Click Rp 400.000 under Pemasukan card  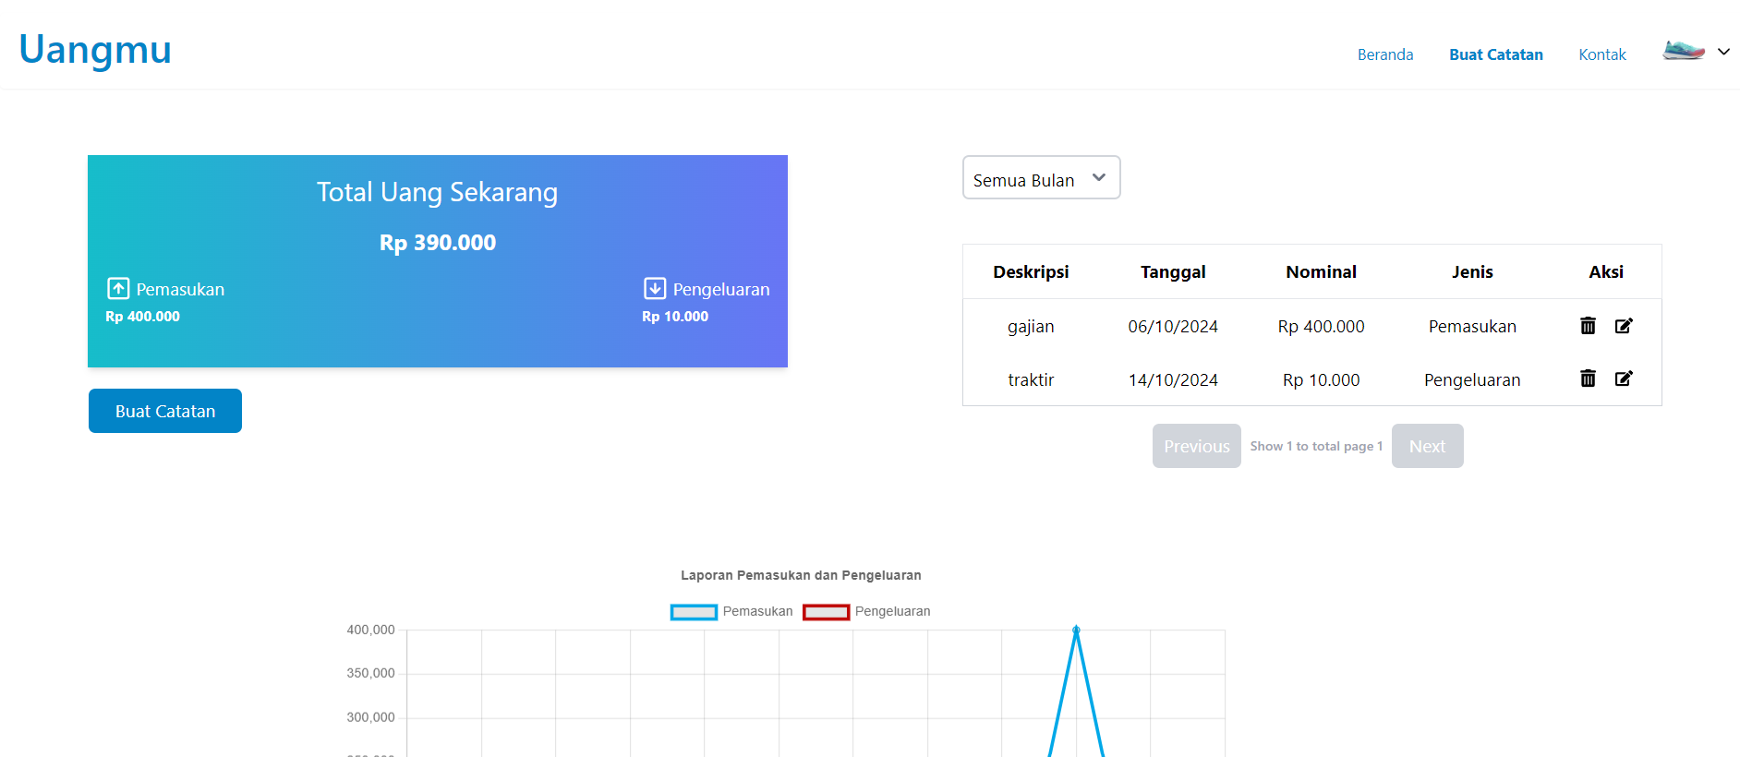click(142, 316)
